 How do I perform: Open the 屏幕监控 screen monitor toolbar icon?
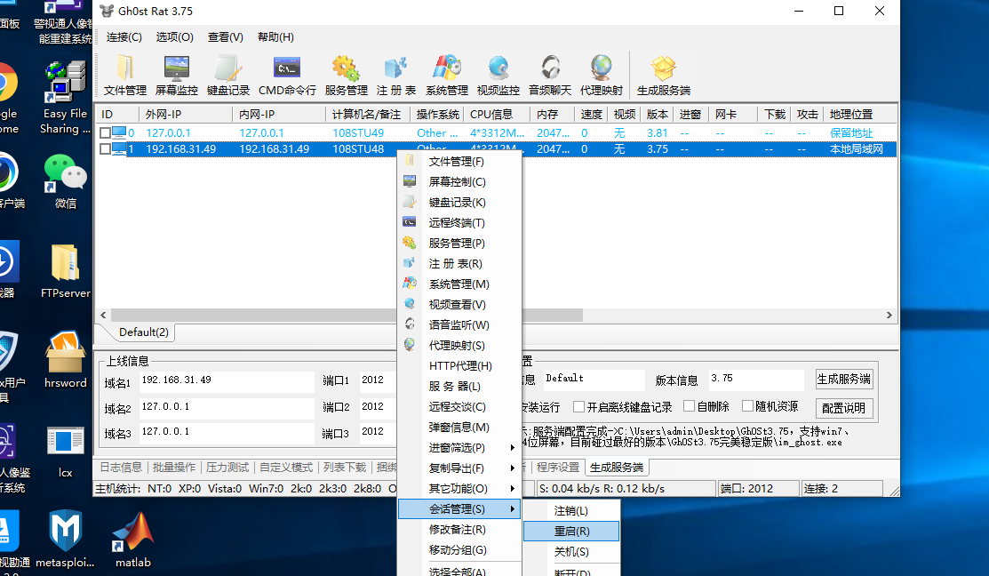pos(177,75)
